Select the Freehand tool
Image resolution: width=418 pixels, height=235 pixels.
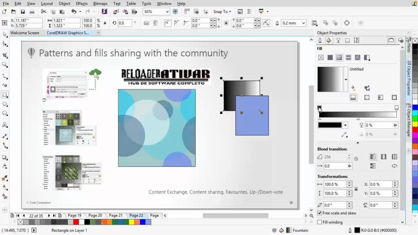(5, 76)
